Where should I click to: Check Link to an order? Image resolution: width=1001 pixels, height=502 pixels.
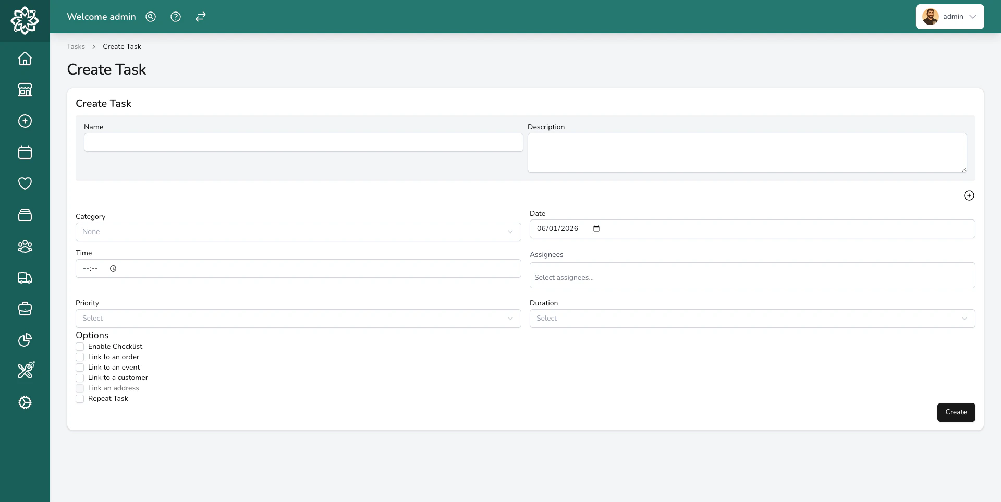pos(80,357)
